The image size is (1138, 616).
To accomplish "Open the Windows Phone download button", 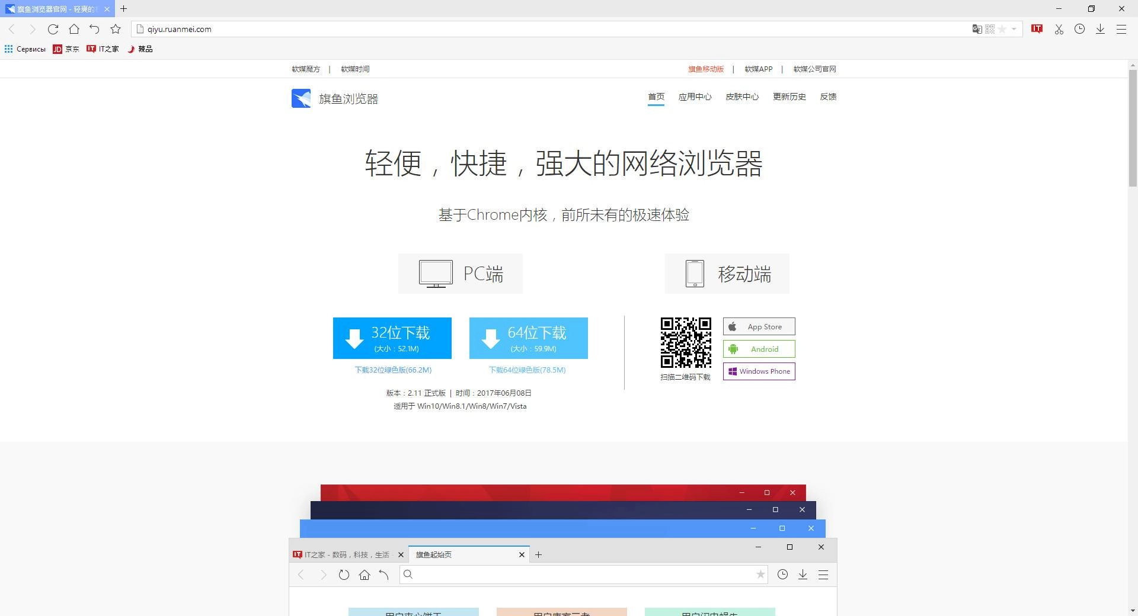I will [759, 371].
